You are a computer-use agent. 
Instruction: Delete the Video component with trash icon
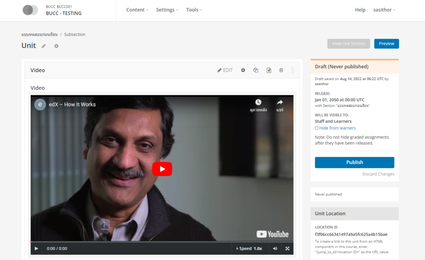pos(281,70)
